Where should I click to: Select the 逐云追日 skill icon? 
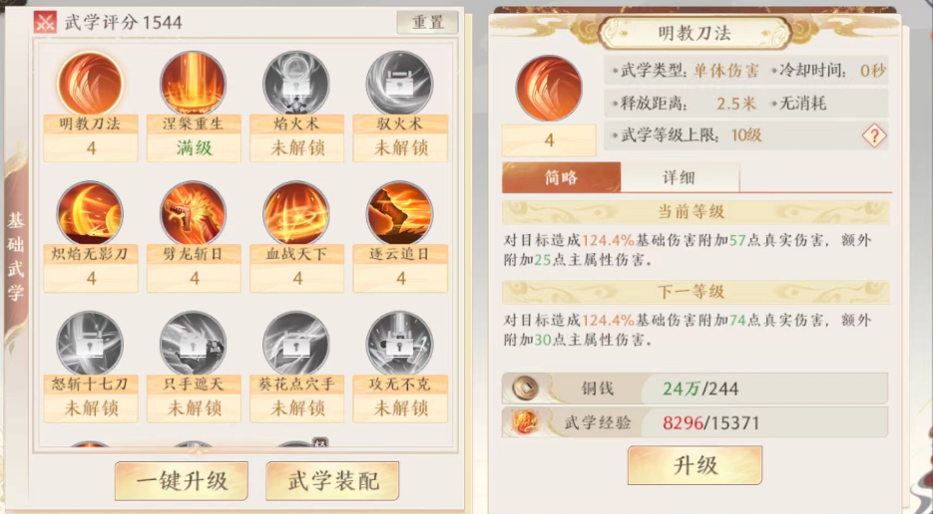(399, 213)
